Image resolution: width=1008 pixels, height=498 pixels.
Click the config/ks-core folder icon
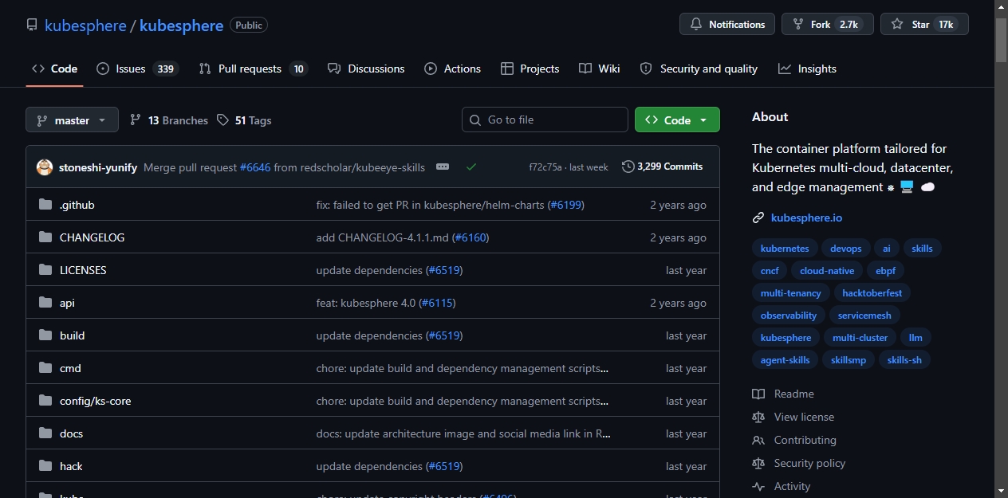pos(45,401)
